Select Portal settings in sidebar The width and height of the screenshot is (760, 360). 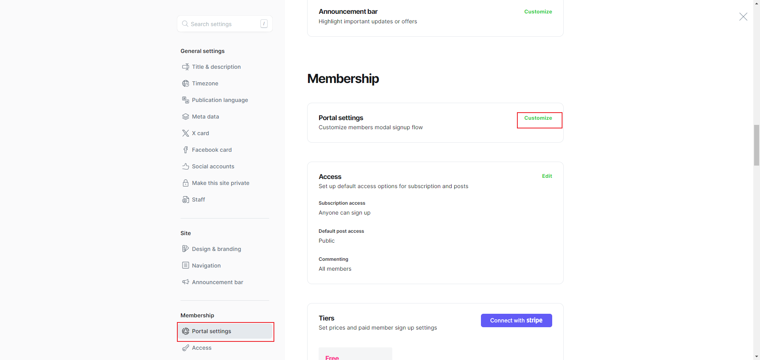211,331
